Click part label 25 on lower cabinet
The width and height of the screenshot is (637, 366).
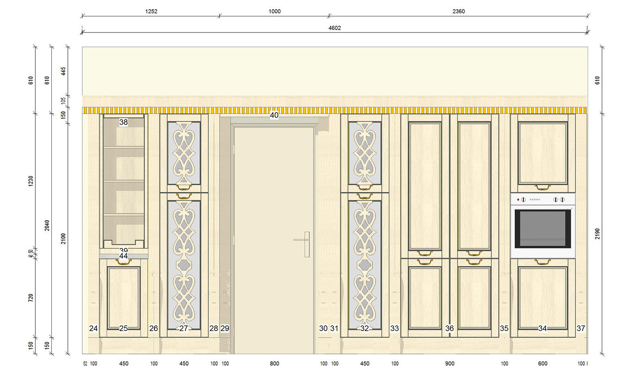(x=123, y=328)
